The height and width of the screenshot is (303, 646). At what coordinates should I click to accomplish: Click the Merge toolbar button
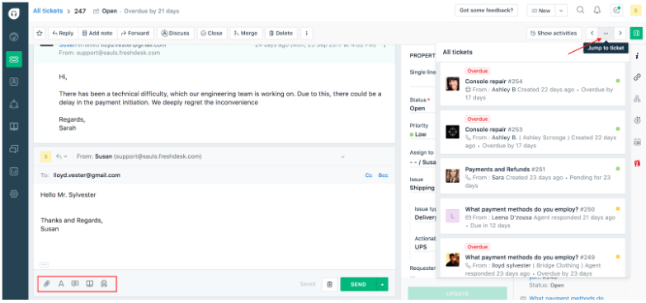[246, 33]
